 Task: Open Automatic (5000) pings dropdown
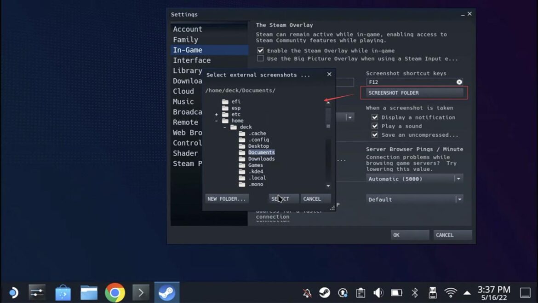coord(414,179)
